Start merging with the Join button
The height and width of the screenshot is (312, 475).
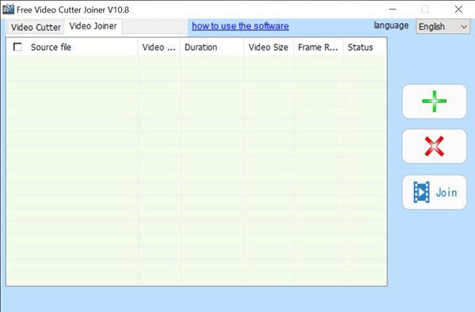[x=434, y=192]
